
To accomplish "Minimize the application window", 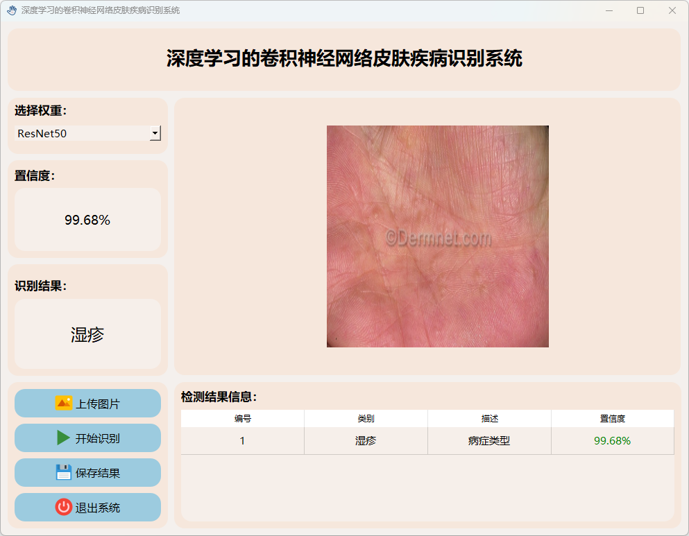I will click(x=609, y=10).
